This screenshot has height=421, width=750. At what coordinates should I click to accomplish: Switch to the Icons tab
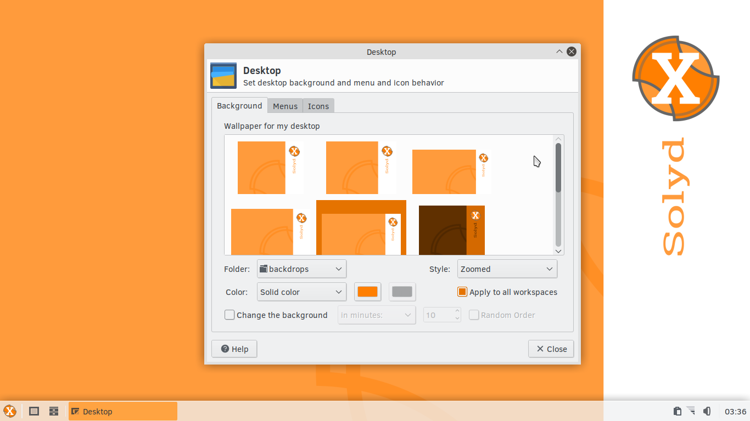(318, 106)
